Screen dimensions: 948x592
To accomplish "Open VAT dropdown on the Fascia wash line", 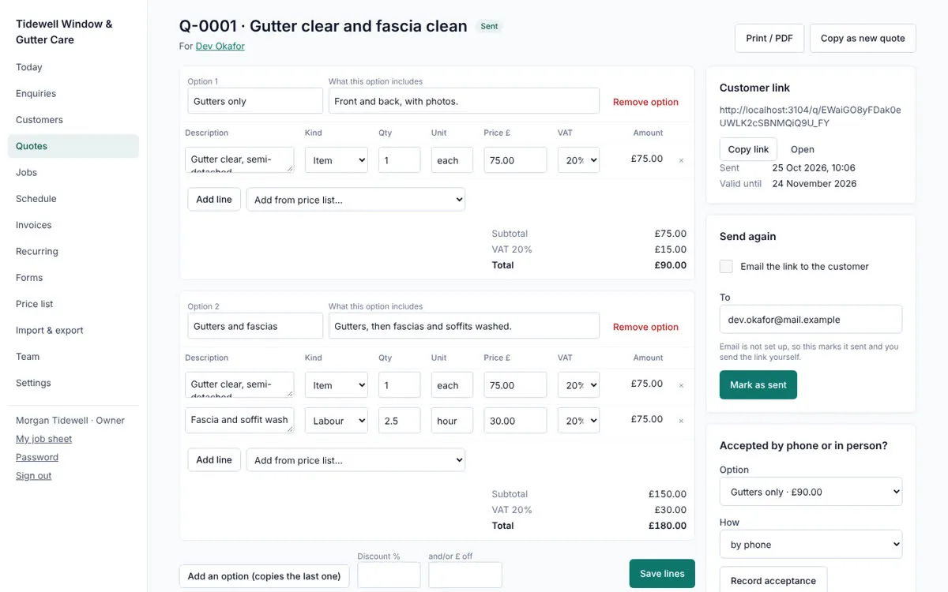I will tap(578, 421).
